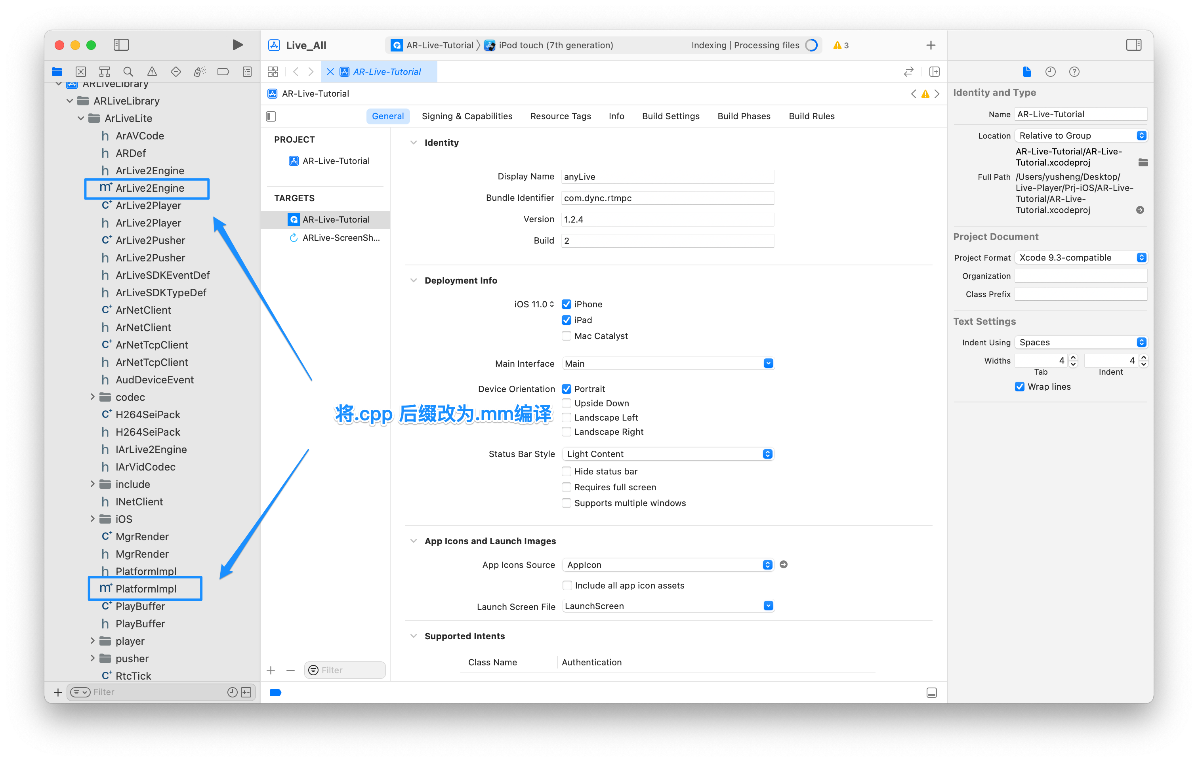
Task: Open the test navigator diamond icon
Action: coord(176,72)
